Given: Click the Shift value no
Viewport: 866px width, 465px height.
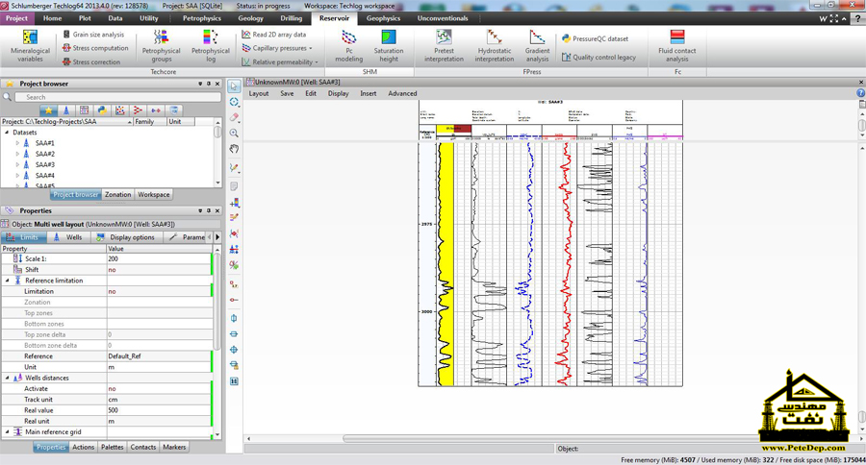Looking at the screenshot, I should pyautogui.click(x=159, y=270).
